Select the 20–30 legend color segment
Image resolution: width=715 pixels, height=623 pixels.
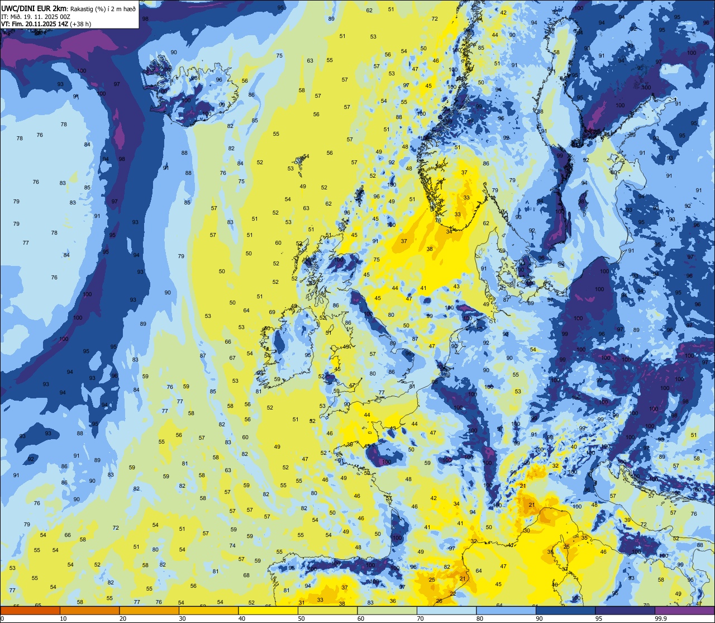149,611
